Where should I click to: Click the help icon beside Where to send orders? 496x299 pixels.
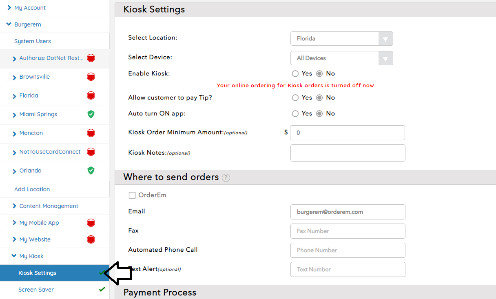[226, 178]
